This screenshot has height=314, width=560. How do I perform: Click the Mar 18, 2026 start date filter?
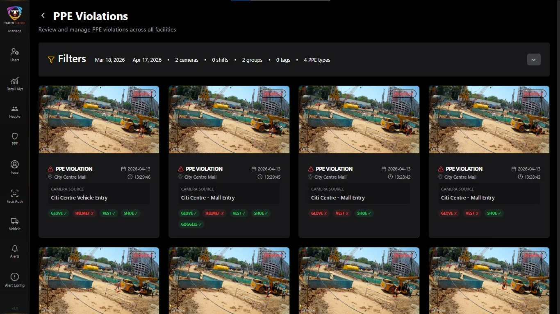(110, 60)
